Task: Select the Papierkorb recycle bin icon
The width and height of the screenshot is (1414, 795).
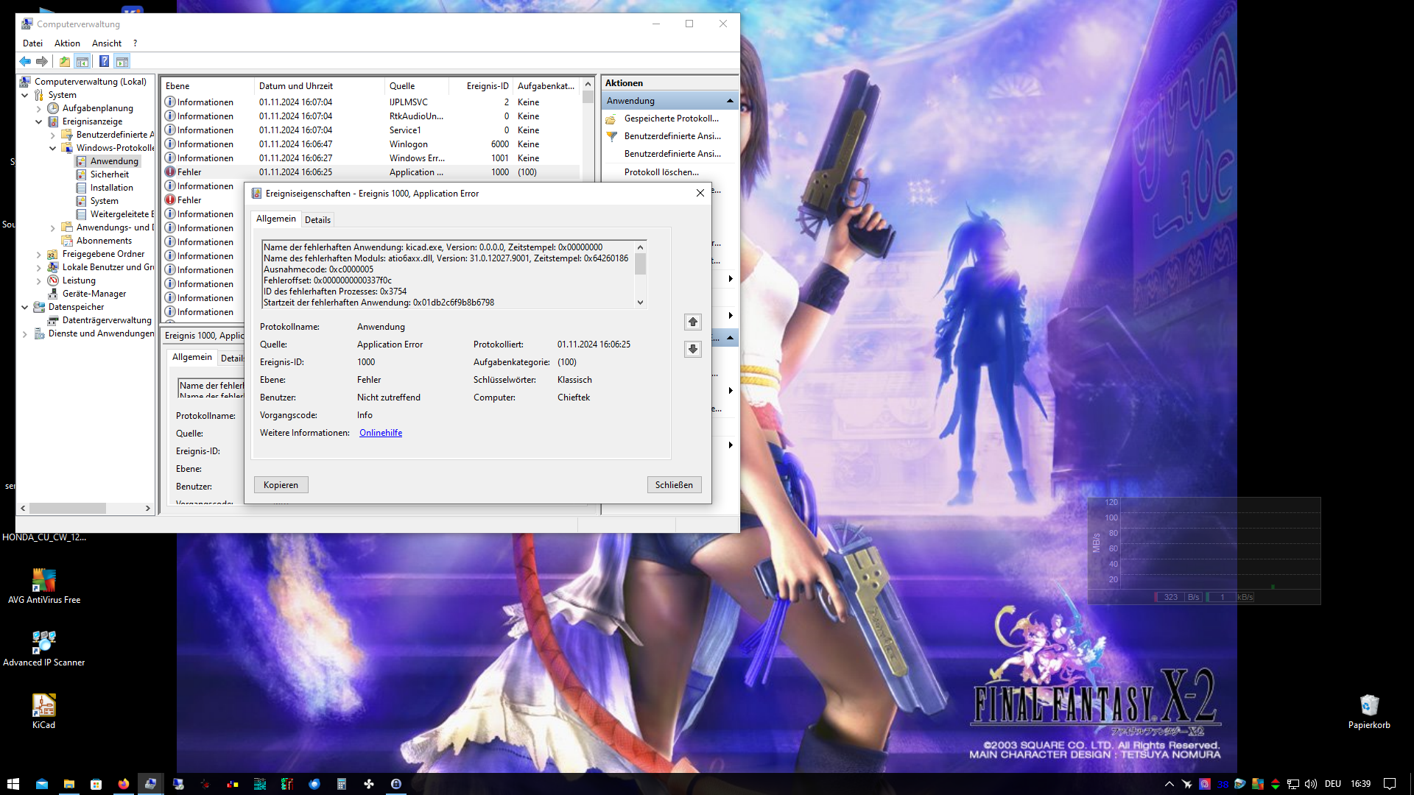Action: 1369,712
